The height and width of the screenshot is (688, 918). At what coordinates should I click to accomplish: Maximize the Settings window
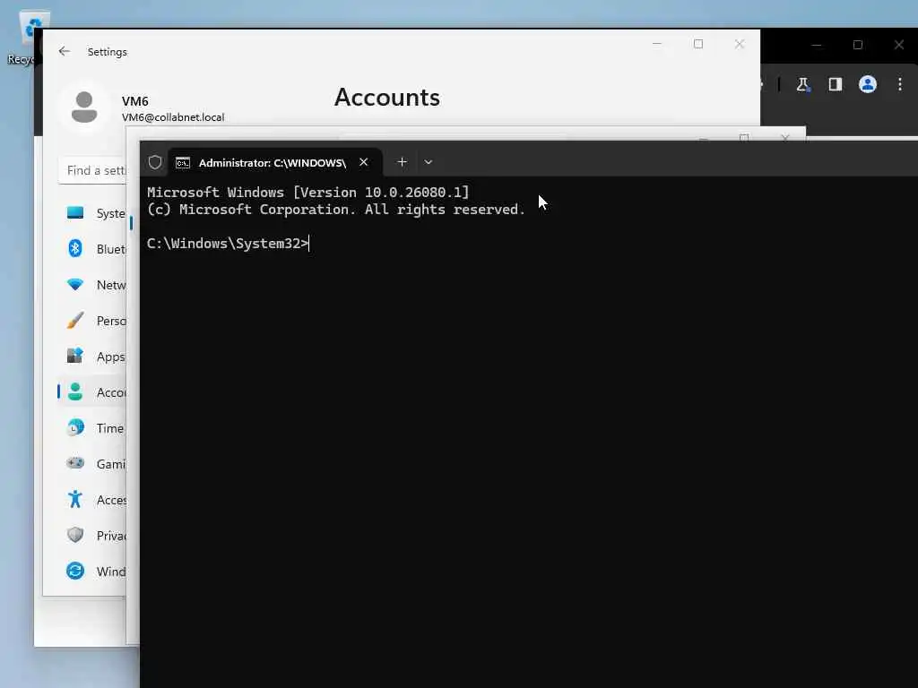pyautogui.click(x=697, y=44)
